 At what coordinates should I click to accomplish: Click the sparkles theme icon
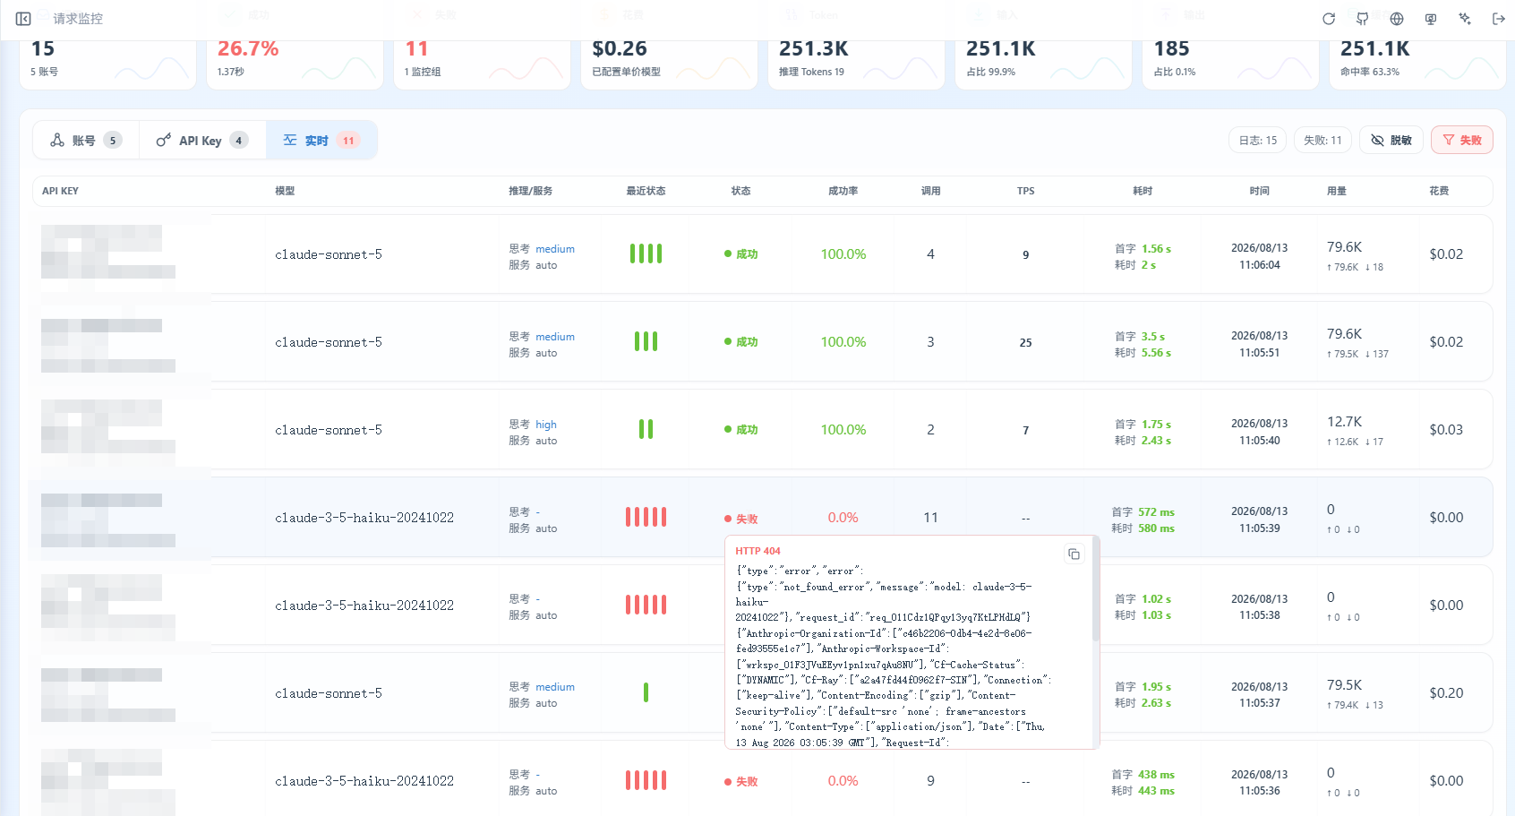click(x=1465, y=19)
